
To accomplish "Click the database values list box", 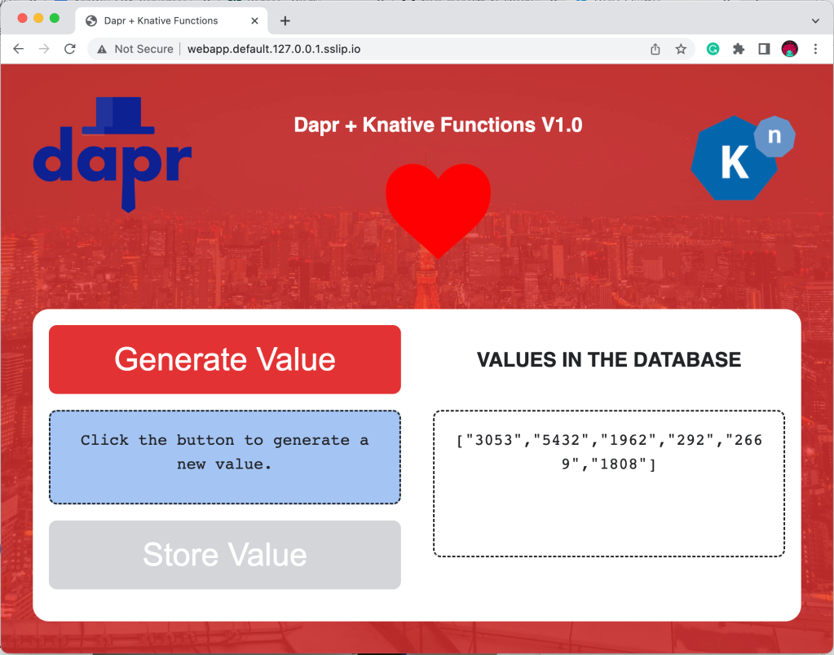I will (x=609, y=484).
